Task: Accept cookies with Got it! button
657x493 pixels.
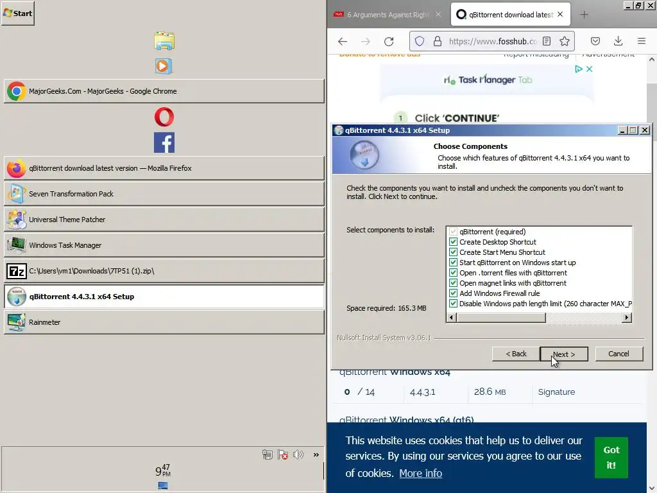Action: coord(611,457)
